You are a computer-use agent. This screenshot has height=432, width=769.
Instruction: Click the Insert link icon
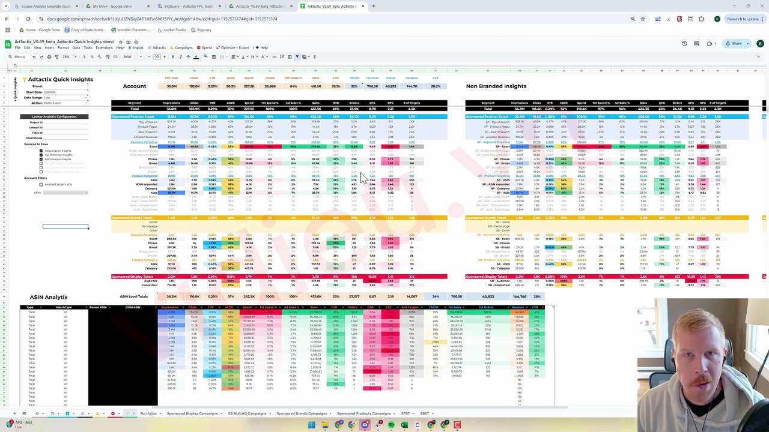(x=274, y=57)
